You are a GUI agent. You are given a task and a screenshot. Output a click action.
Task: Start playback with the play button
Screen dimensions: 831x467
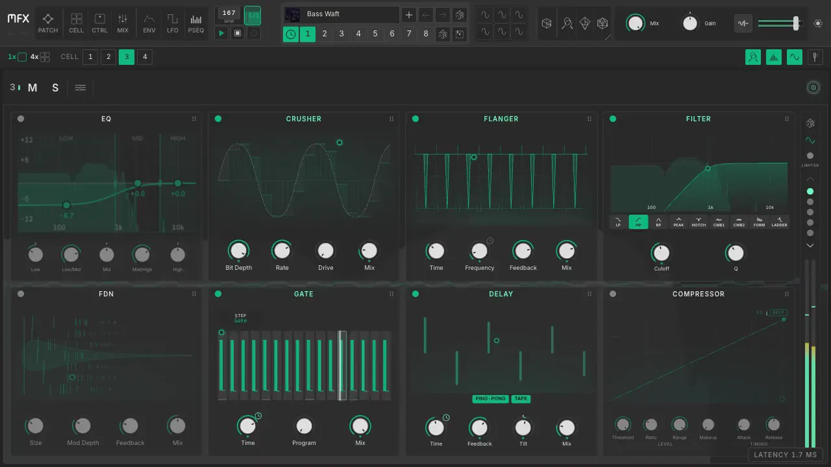click(221, 33)
